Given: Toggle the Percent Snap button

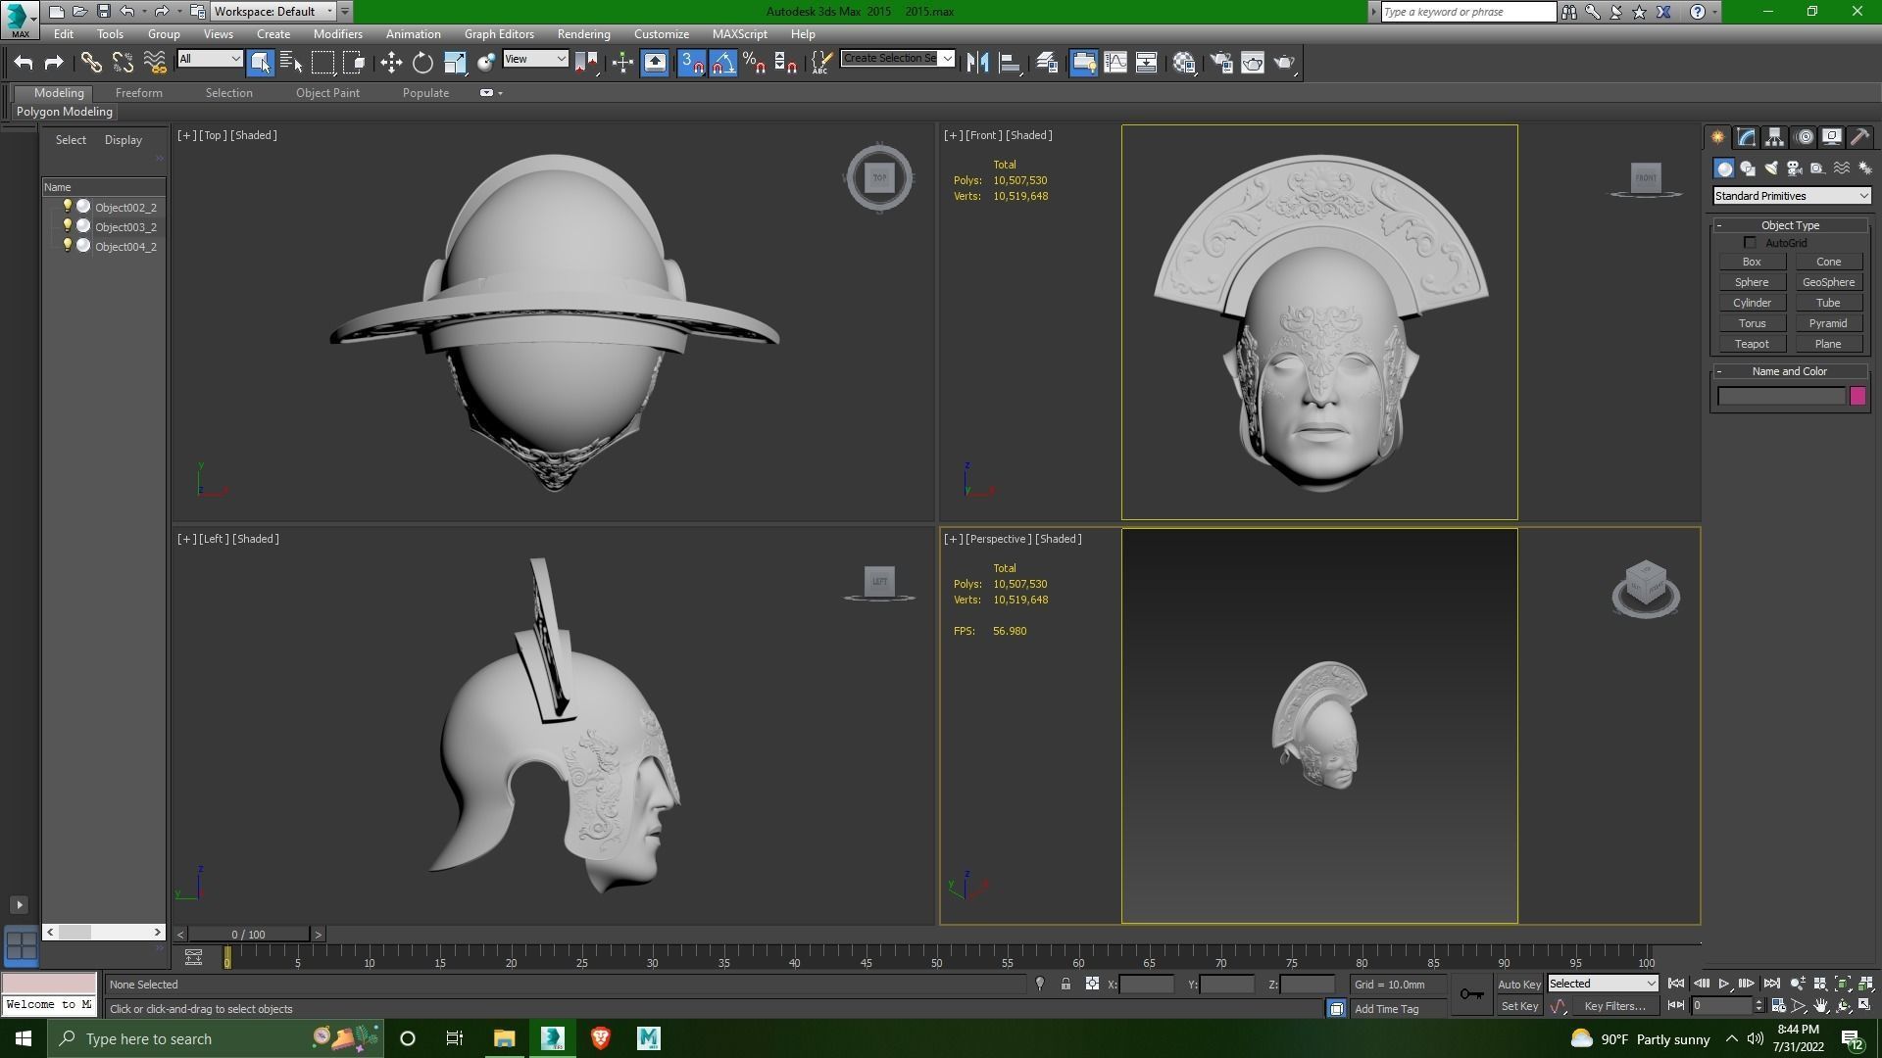Looking at the screenshot, I should click(755, 63).
